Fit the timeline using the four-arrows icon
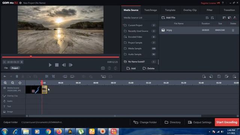Screen dimensions: 240x135 (x=20, y=83)
